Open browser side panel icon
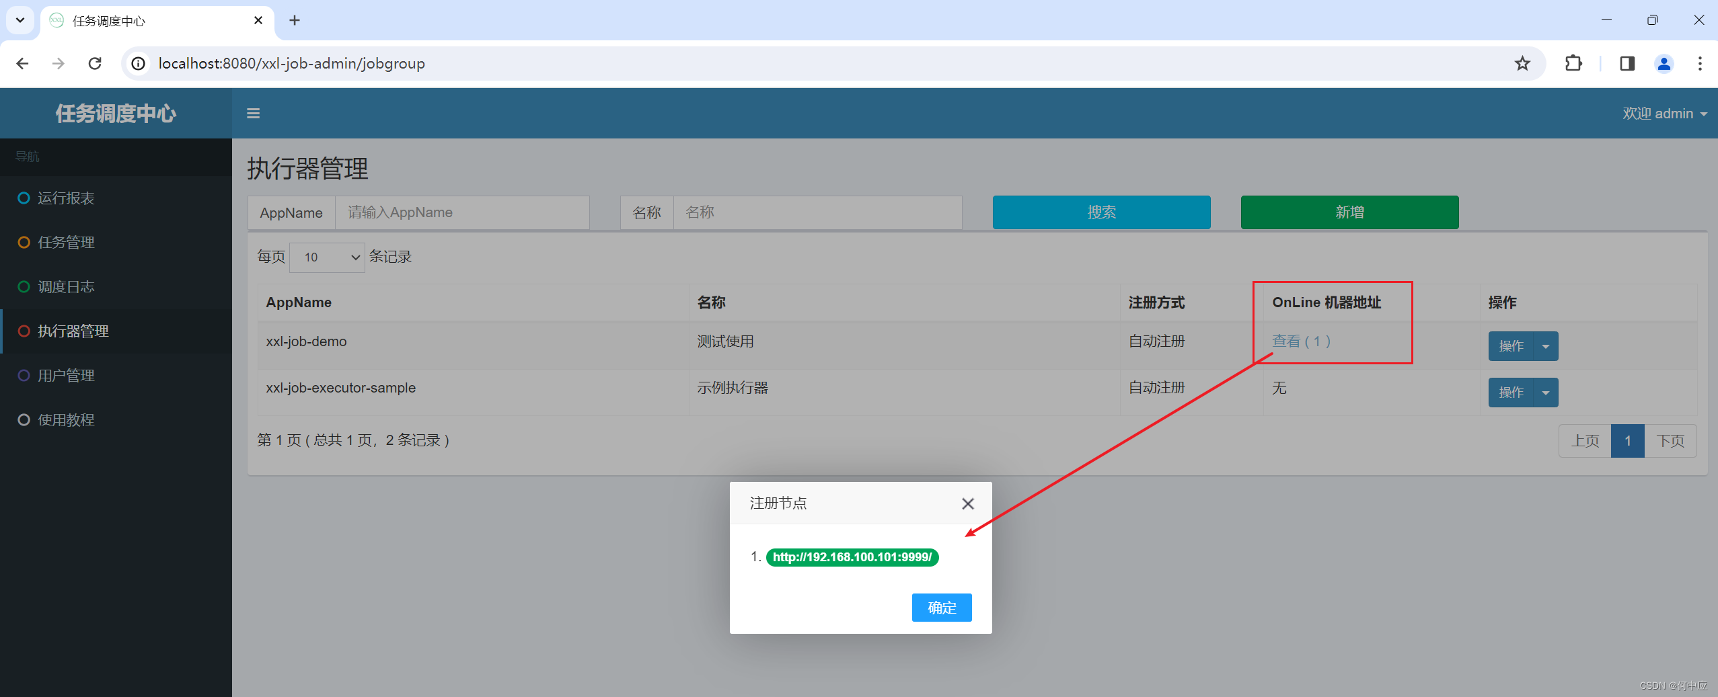 pyautogui.click(x=1627, y=63)
